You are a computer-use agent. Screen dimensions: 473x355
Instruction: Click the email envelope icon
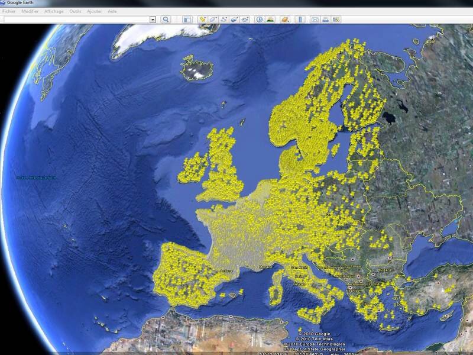tap(315, 20)
